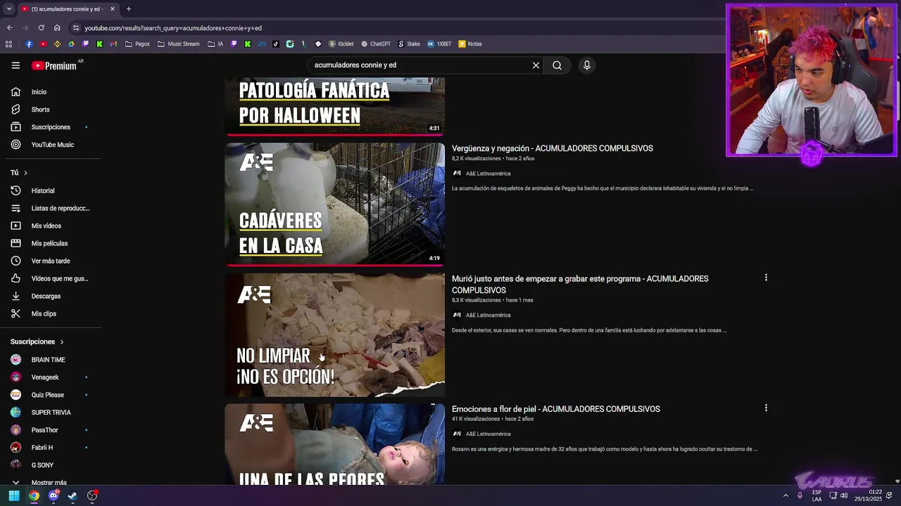Clear the search box with the X
Screen dimensions: 901x506
536,65
